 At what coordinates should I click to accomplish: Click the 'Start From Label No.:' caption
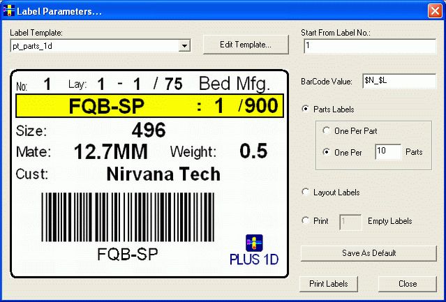point(336,33)
